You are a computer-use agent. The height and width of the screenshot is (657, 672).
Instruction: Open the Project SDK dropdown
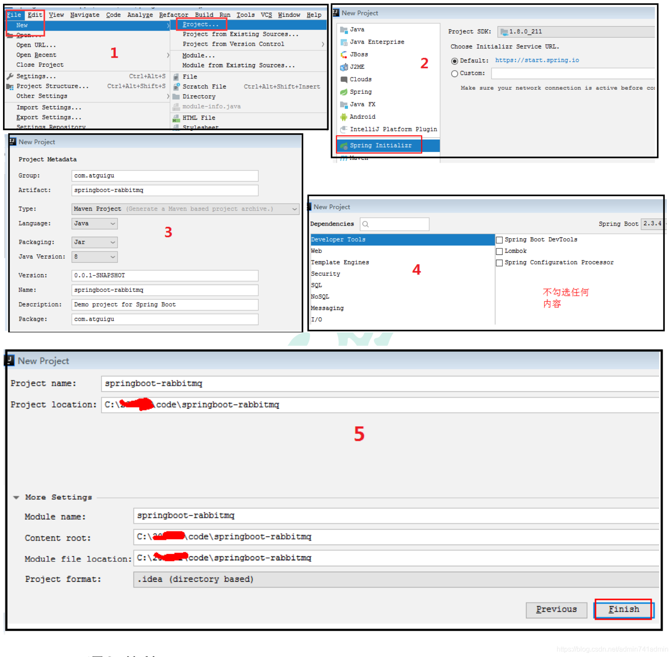click(576, 32)
